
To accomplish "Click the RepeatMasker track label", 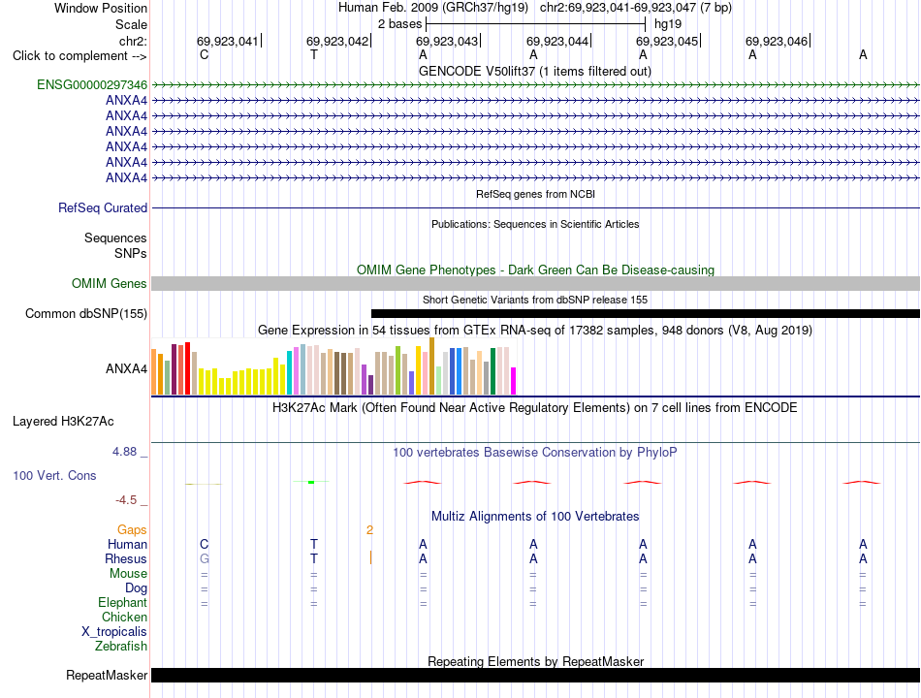I will (x=107, y=676).
